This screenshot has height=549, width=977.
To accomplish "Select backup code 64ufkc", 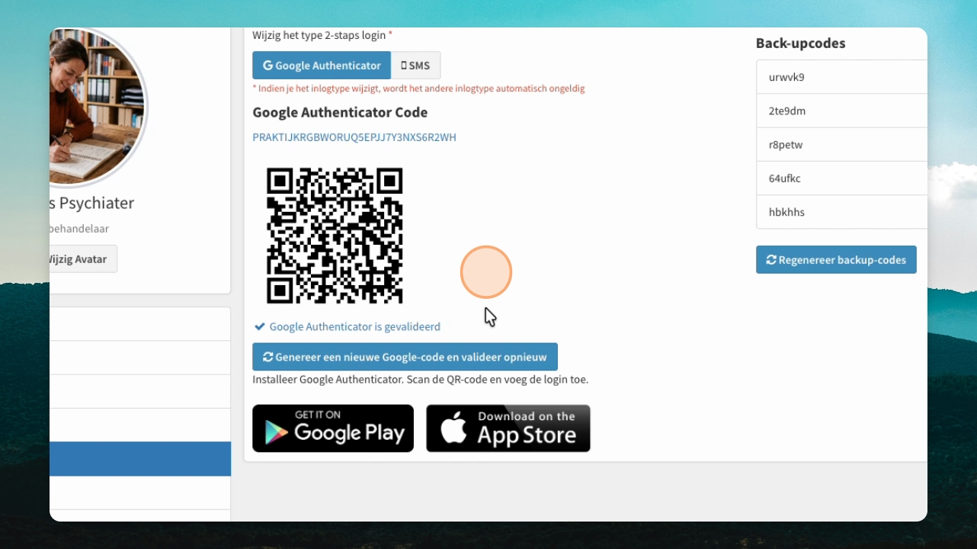I will point(842,178).
